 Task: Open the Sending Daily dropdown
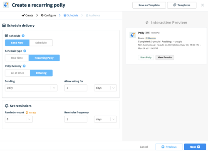[x=31, y=88]
